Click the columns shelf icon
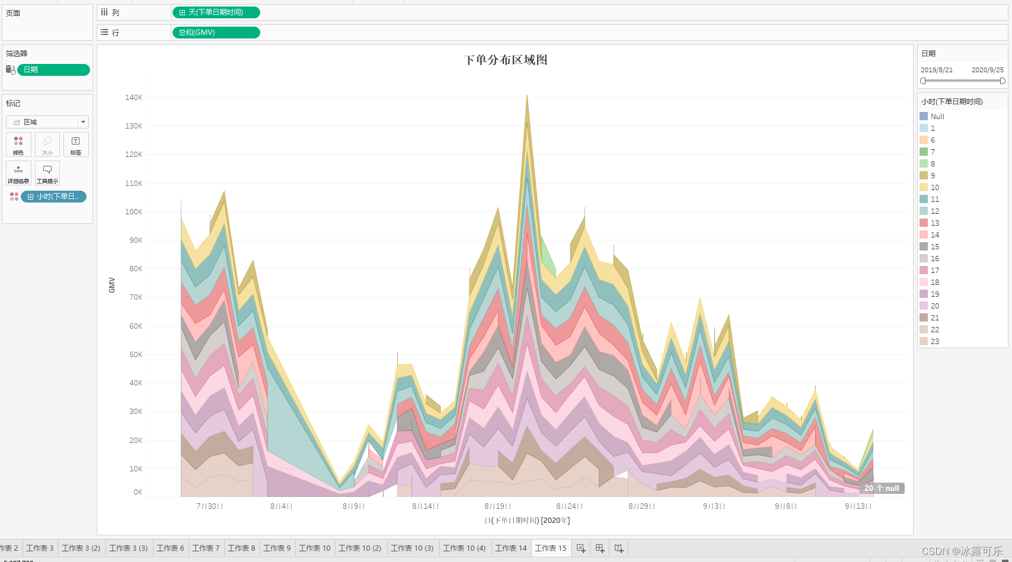Image resolution: width=1012 pixels, height=562 pixels. (x=104, y=12)
